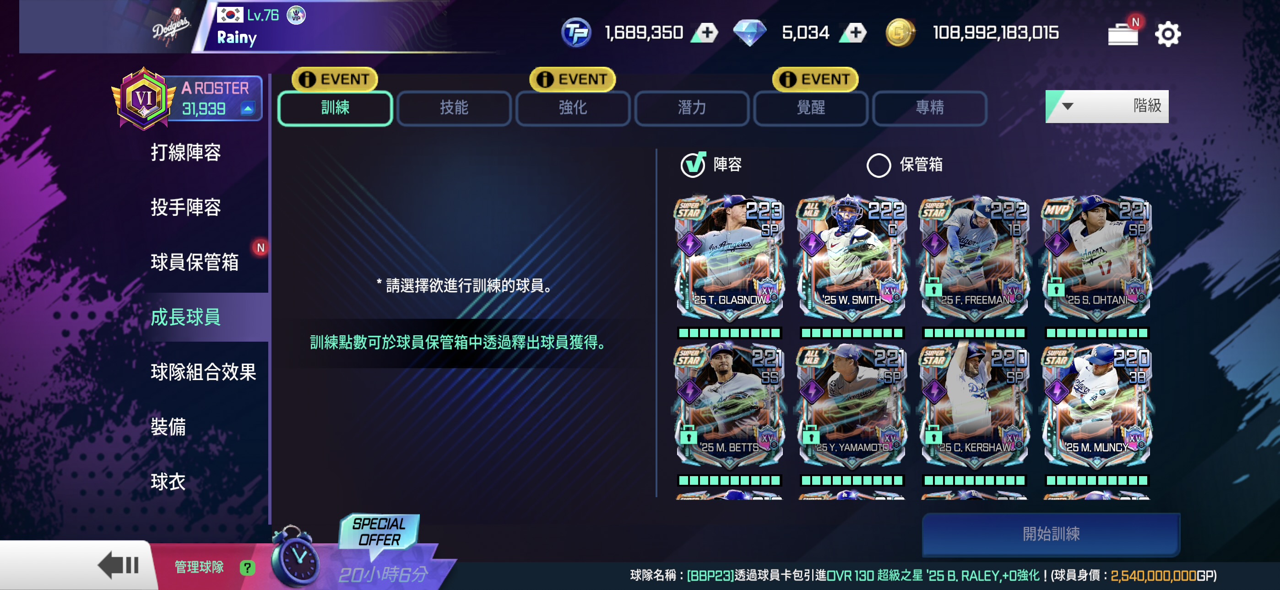Image resolution: width=1280 pixels, height=590 pixels.
Task: Open the briefcase inventory icon
Action: click(x=1123, y=34)
